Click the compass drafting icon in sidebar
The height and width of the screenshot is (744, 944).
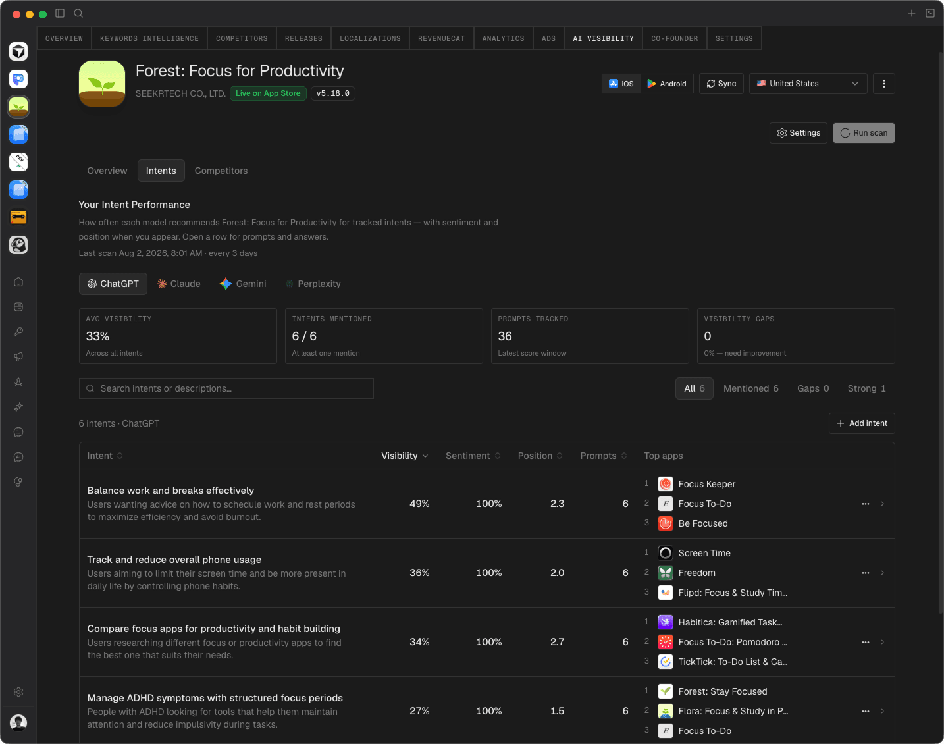pos(18,382)
